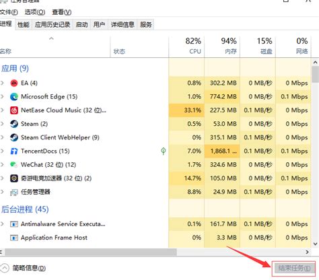This screenshot has height=280, width=319.
Task: Sort by the 内存 column header
Action: pyautogui.click(x=222, y=46)
